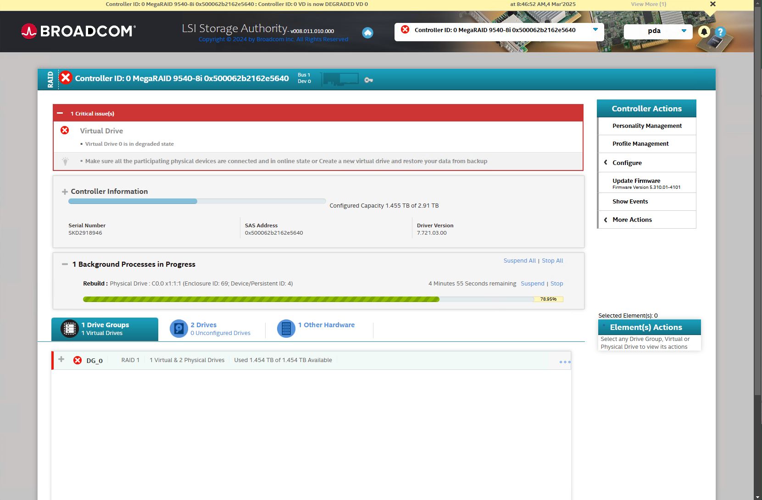762x500 pixels.
Task: Suspend the rebuild process
Action: pos(532,284)
